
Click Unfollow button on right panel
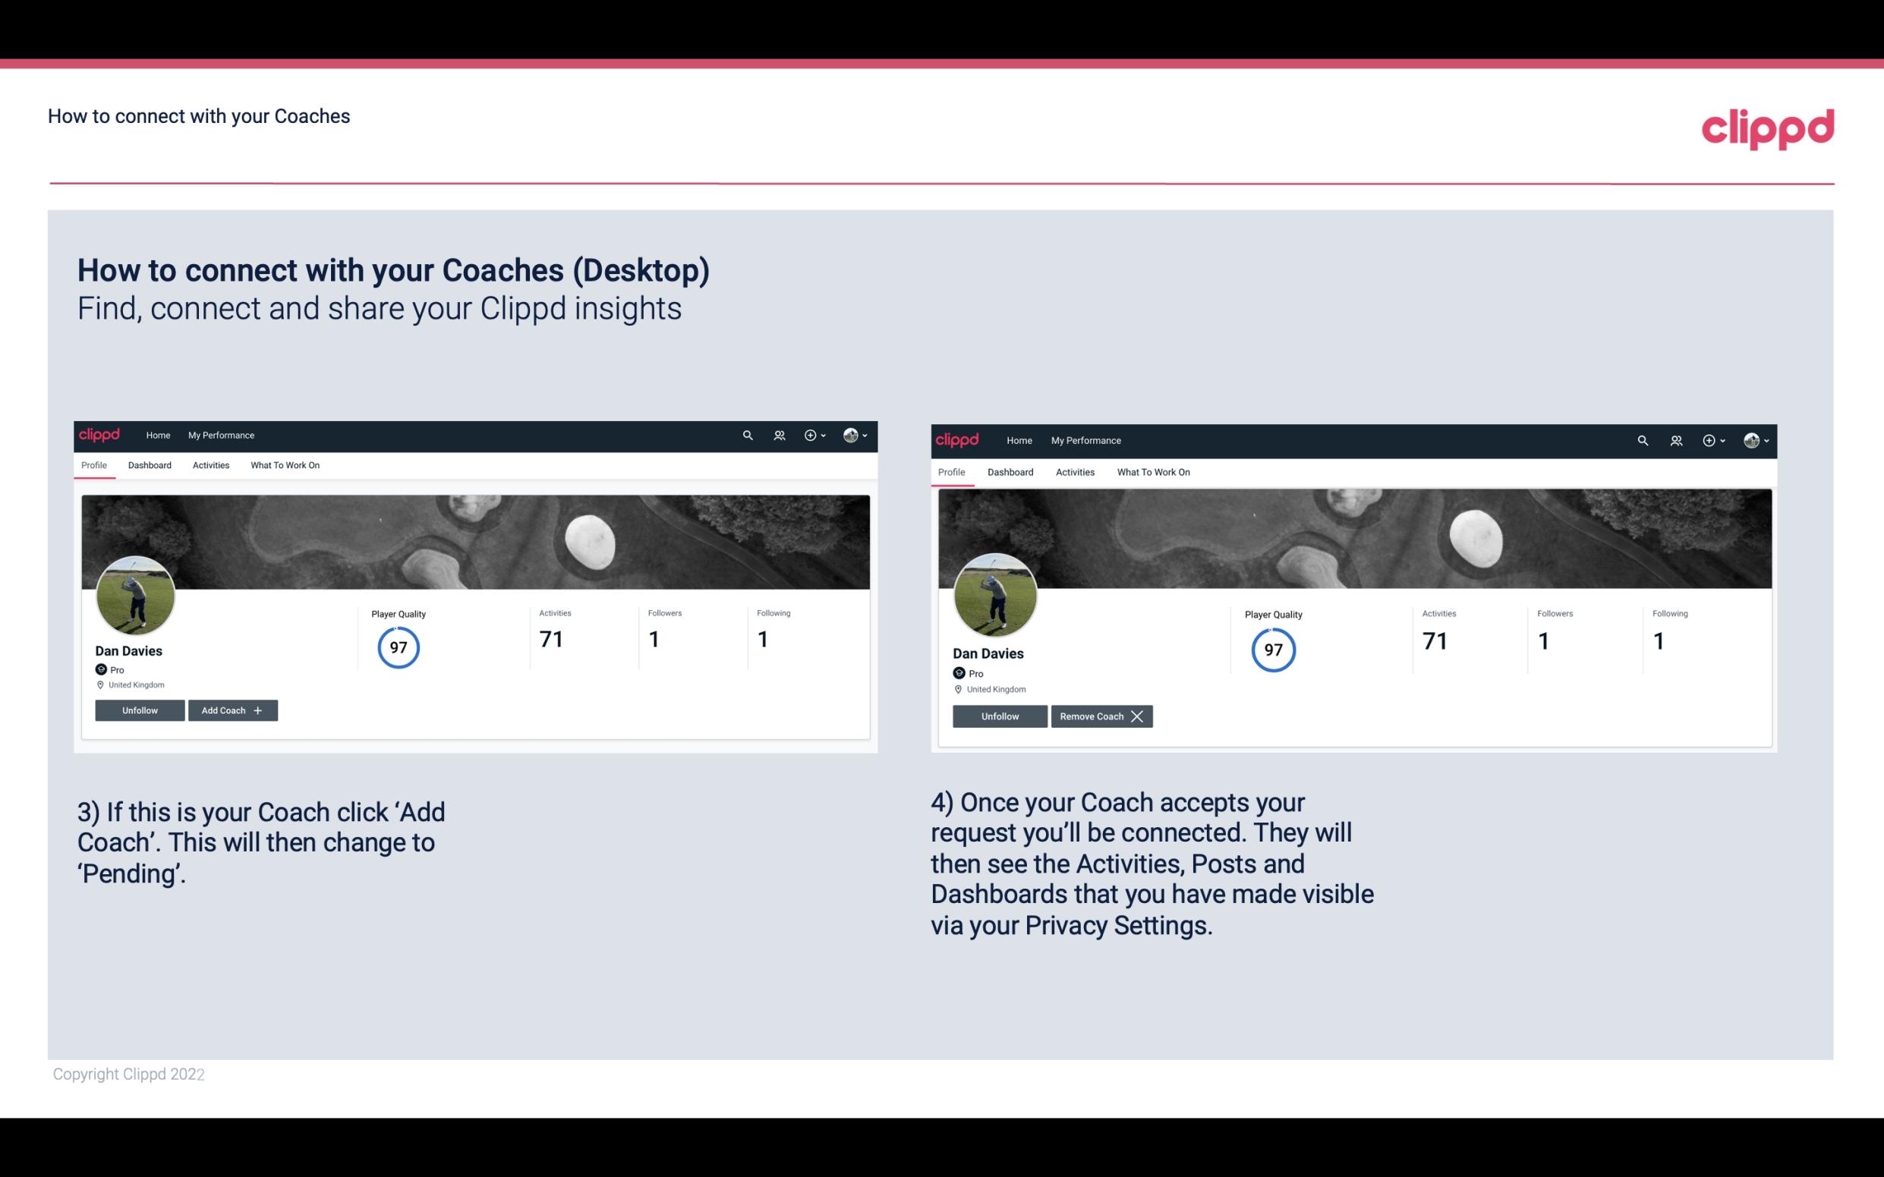coord(998,716)
